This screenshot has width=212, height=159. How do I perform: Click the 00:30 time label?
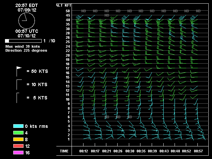(x=130, y=151)
